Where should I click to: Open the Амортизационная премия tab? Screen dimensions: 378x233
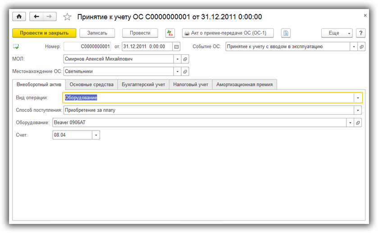tap(244, 84)
